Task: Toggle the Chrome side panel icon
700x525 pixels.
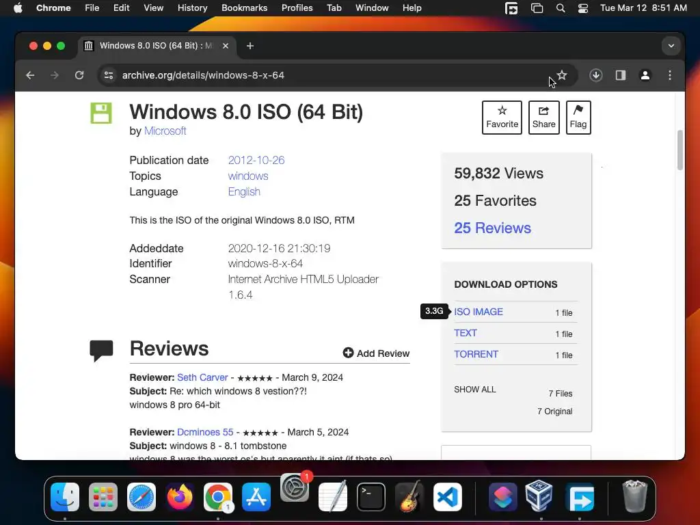Action: point(621,75)
